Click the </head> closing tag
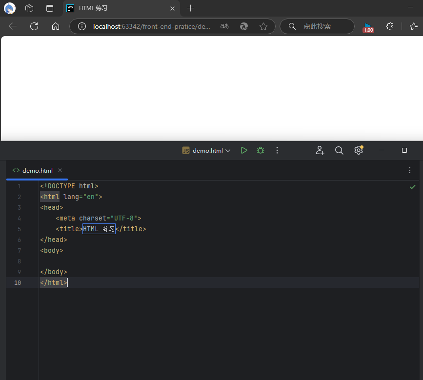 53,240
